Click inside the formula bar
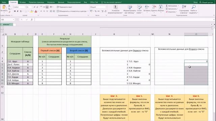This screenshot has width=216, height=121. [124, 19]
